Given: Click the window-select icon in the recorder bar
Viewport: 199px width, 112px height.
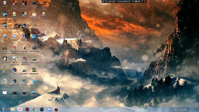Looking at the screenshot, I should (x=103, y=2).
